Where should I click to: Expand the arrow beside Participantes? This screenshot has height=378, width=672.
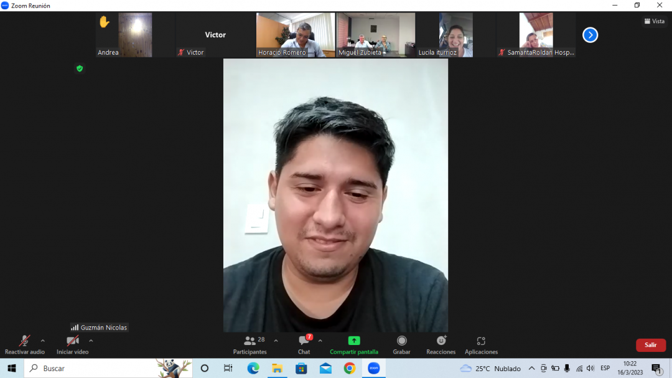tap(276, 341)
